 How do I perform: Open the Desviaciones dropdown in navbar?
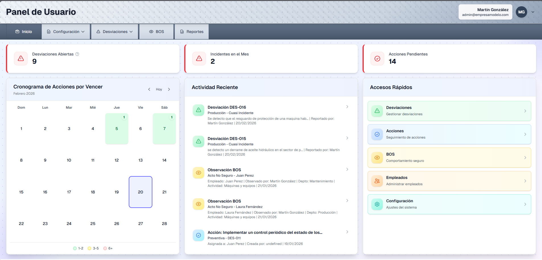click(x=115, y=32)
